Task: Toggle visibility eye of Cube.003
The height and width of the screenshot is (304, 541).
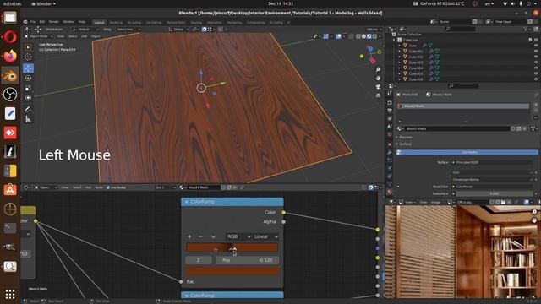Action: click(536, 62)
